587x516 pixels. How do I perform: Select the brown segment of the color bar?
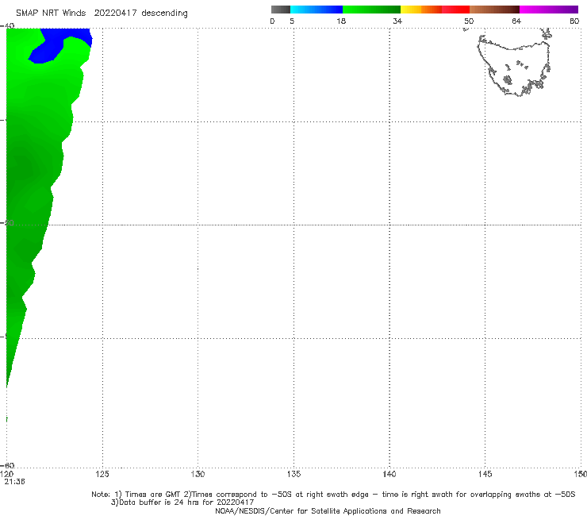(494, 10)
